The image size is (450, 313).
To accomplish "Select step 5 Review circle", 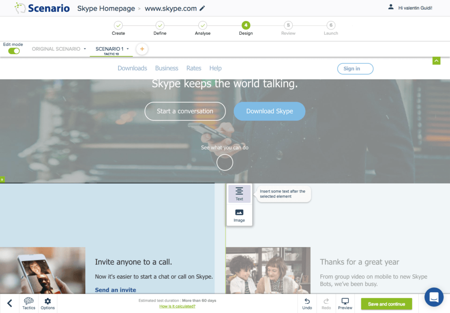I will coord(288,25).
